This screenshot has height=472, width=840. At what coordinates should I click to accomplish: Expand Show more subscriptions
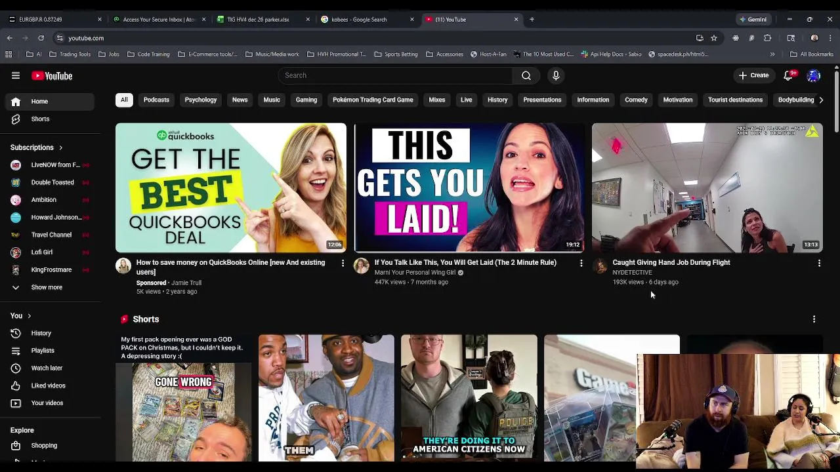[50, 287]
